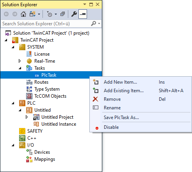Select TcCOM Objects entry
The width and height of the screenshot is (192, 172).
click(50, 96)
